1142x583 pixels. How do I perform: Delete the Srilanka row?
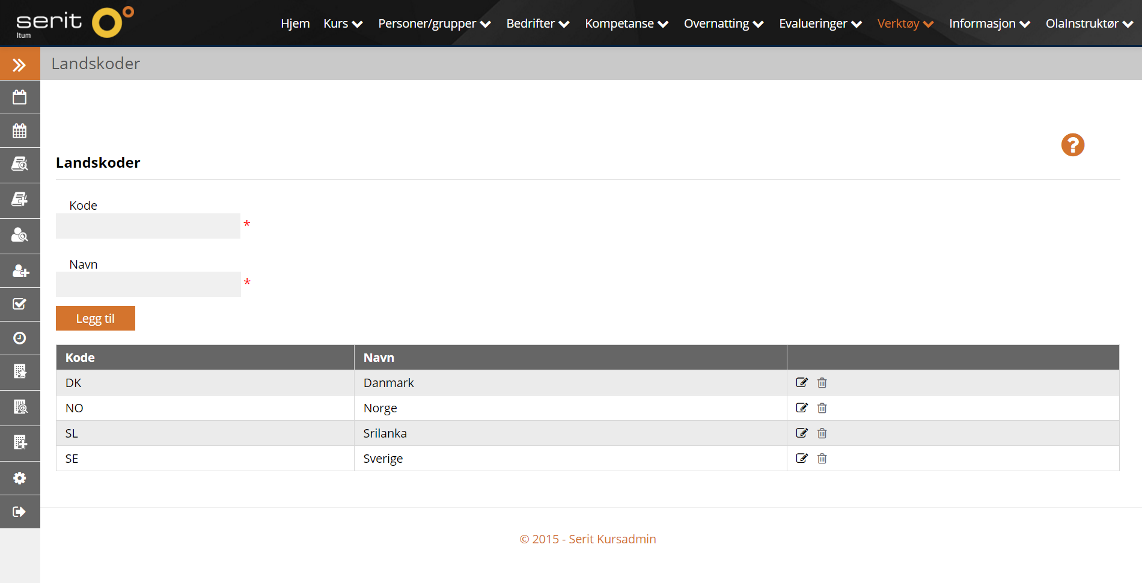[822, 433]
